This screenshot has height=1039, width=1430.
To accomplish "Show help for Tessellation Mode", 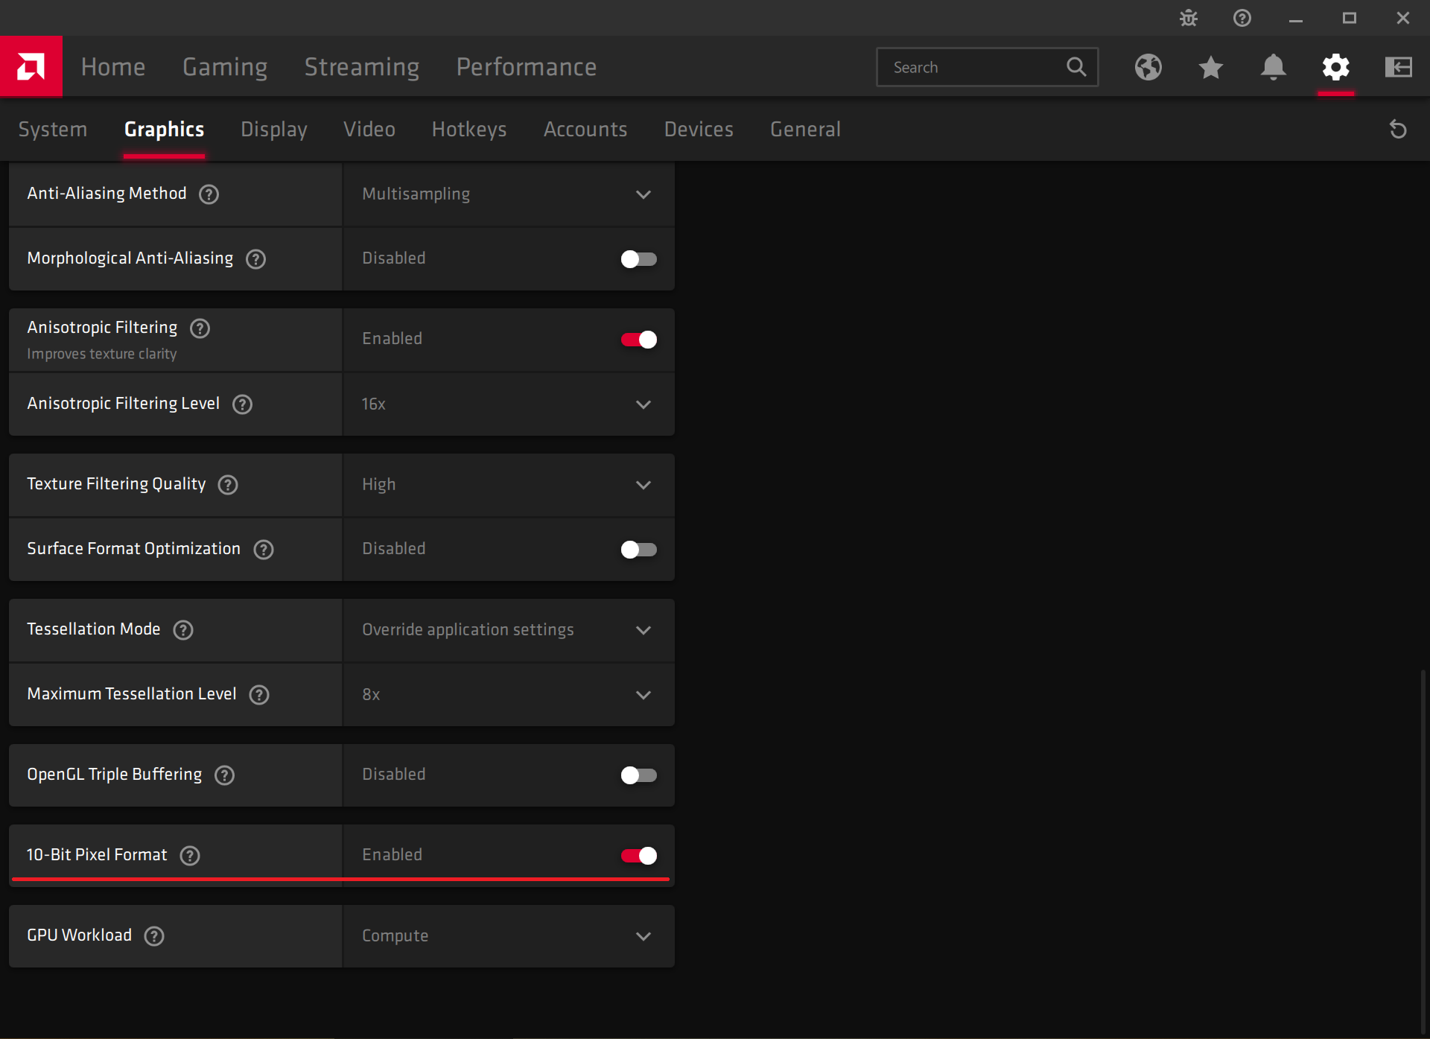I will (183, 630).
